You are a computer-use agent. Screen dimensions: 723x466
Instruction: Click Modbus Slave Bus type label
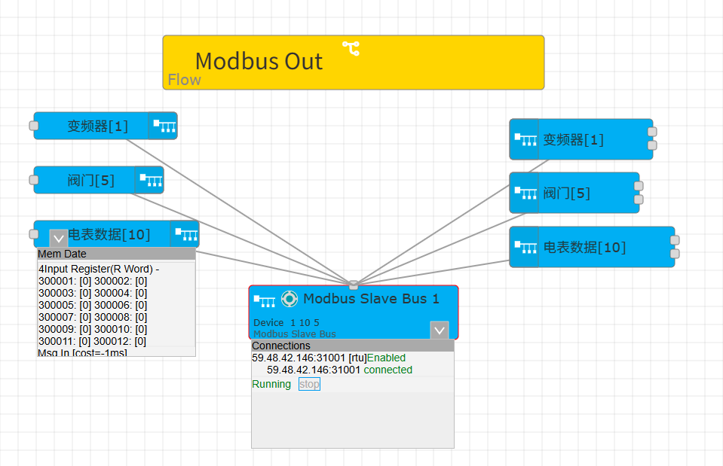pos(295,334)
